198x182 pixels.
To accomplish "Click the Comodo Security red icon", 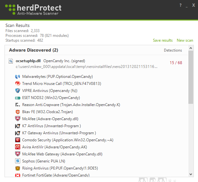I will 18,140.
